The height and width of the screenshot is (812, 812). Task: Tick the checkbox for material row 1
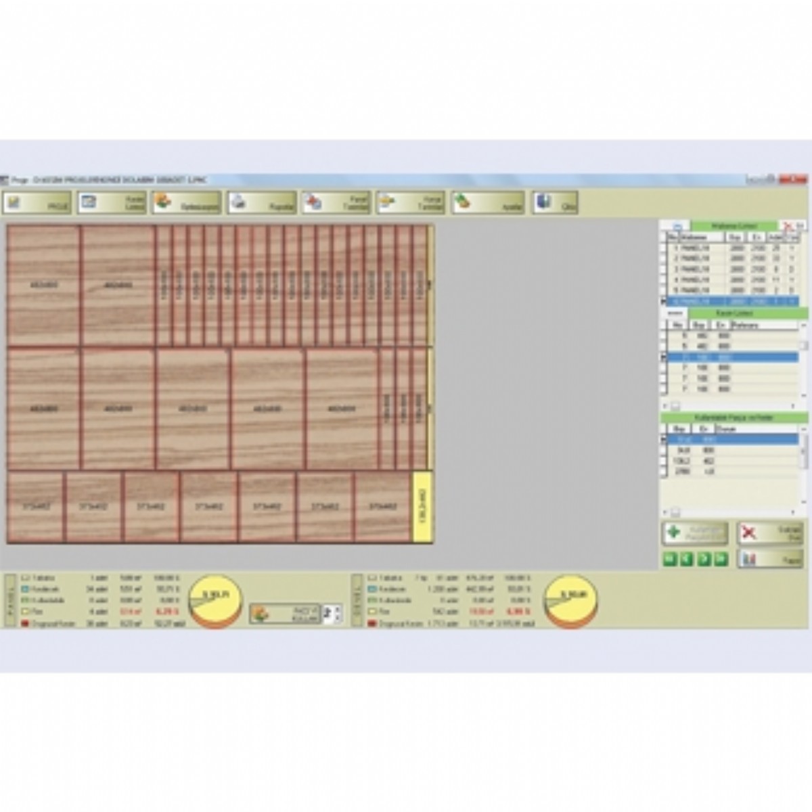[x=664, y=248]
